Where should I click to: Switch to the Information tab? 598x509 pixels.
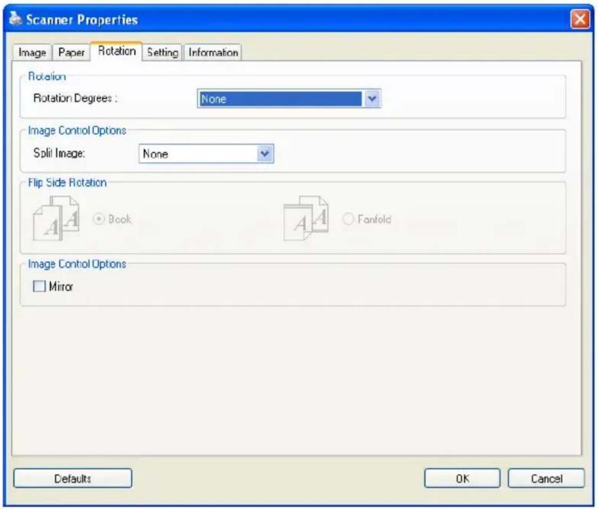(x=213, y=52)
